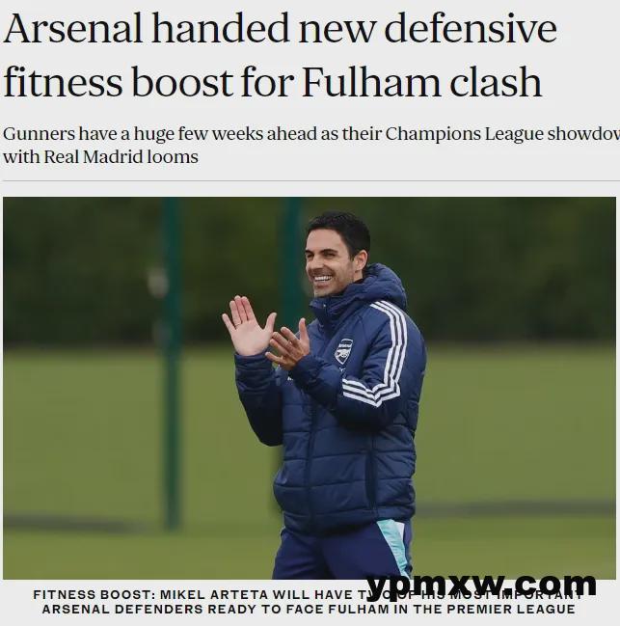Image resolution: width=620 pixels, height=626 pixels.
Task: Open the headline about Arsenal defensive fitness boost
Action: click(280, 55)
